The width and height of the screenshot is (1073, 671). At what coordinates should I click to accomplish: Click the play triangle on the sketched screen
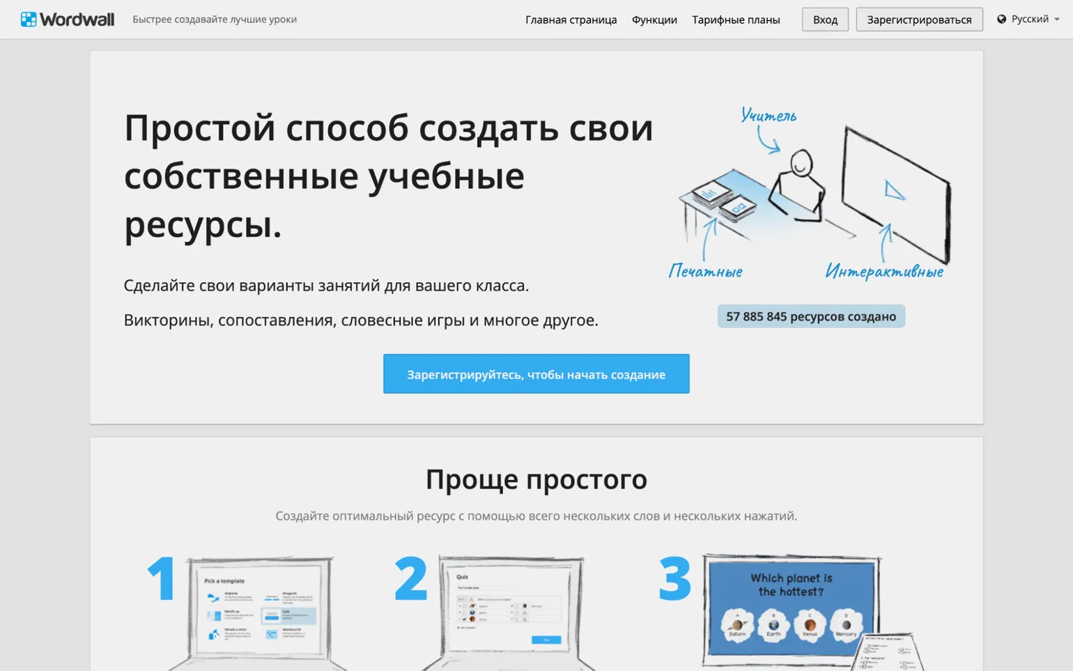893,190
